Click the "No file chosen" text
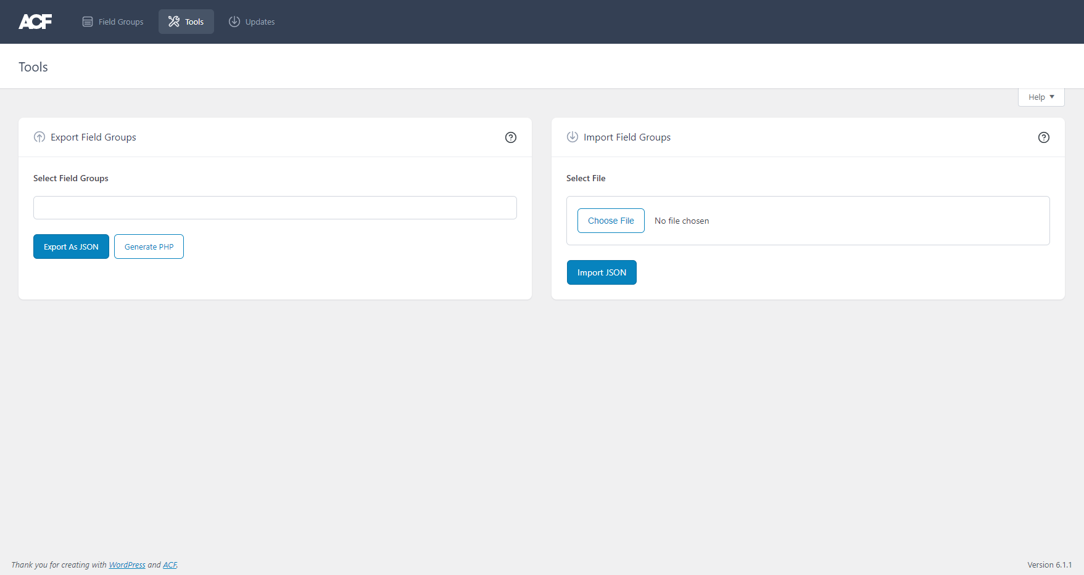This screenshot has height=575, width=1084. coord(682,221)
